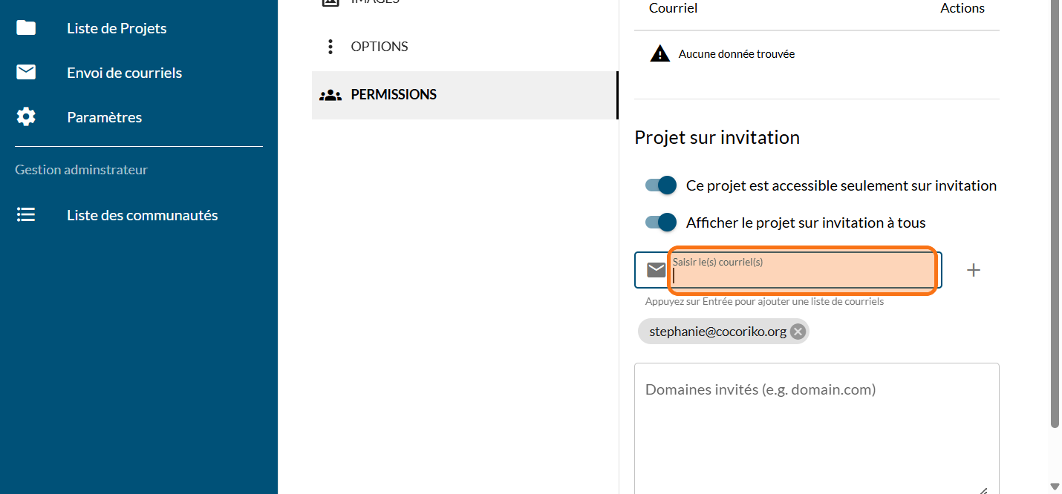Viewport: 1062px width, 494px height.
Task: Click the people icon next to PERMISSIONS
Action: click(330, 95)
